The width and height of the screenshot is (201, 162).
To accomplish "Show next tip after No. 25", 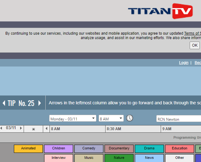I will point(40,103).
